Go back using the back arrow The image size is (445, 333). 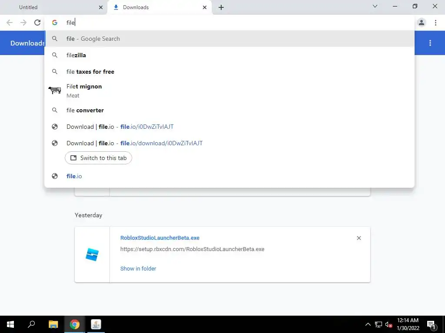[10, 23]
